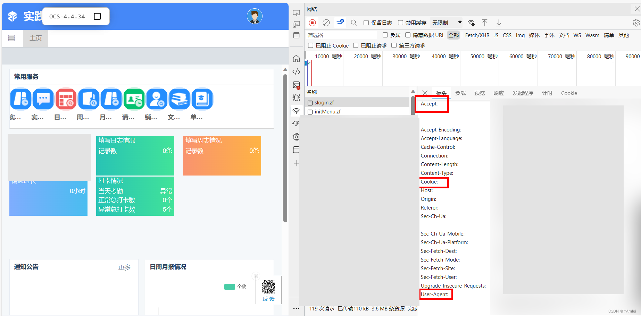Filter requests by Img type
This screenshot has width=641, height=316.
(520, 35)
